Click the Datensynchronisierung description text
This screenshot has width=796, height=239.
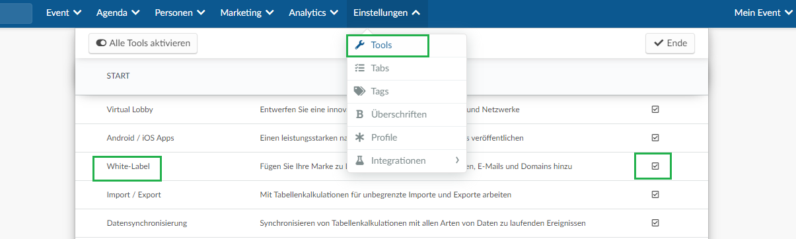point(423,223)
